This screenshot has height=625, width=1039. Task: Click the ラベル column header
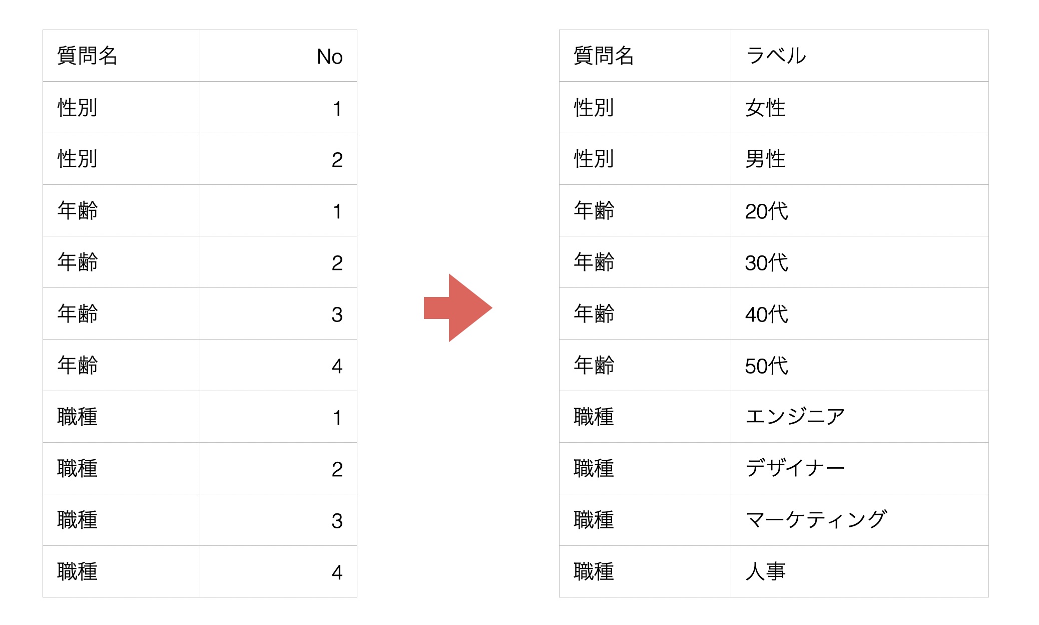tap(859, 56)
